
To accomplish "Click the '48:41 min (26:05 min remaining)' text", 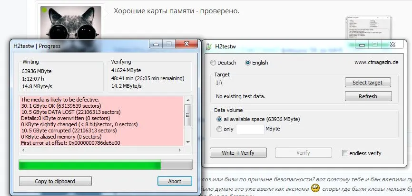I will 148,78.
